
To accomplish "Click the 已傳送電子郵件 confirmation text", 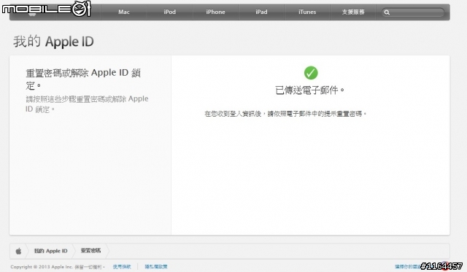I will tap(309, 90).
